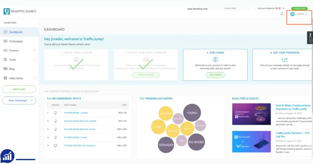Click the TEENAGER keyword bubble
313x164 pixels.
(x=166, y=145)
